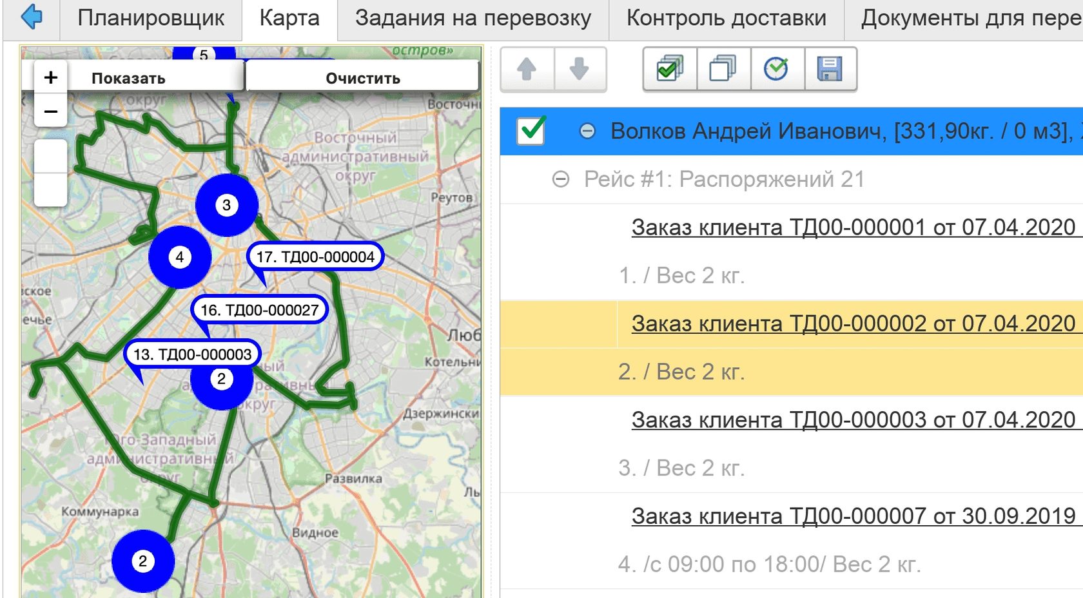1083x598 pixels.
Task: Select the '1. / Вес 2 кг.' row
Action: coord(791,276)
